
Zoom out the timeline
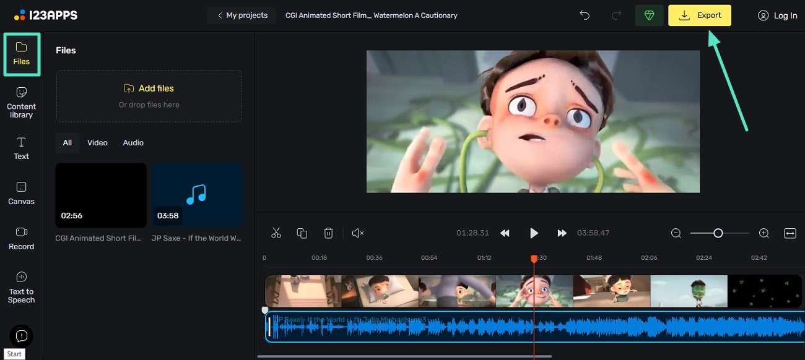pyautogui.click(x=676, y=233)
